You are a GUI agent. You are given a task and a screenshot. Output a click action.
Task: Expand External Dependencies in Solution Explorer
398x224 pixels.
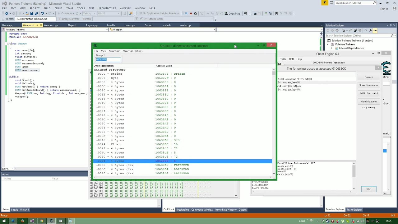331,48
